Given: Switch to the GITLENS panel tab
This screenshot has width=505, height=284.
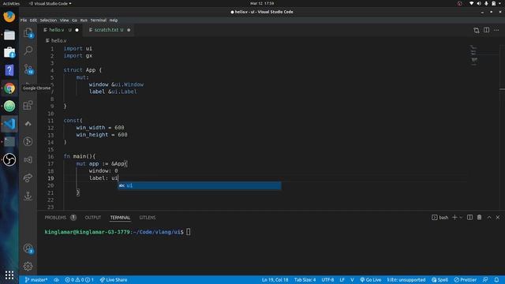Looking at the screenshot, I should pyautogui.click(x=148, y=218).
